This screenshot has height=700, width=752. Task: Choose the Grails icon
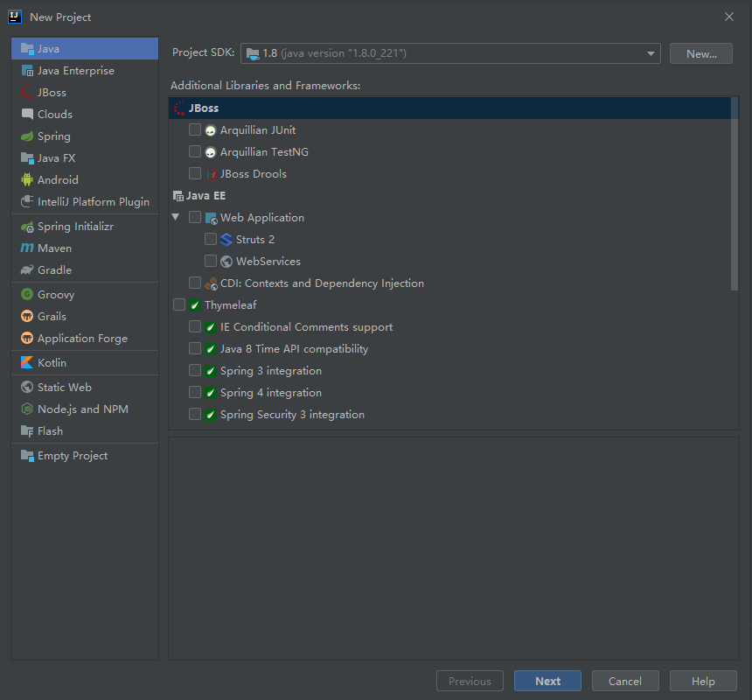(x=27, y=317)
